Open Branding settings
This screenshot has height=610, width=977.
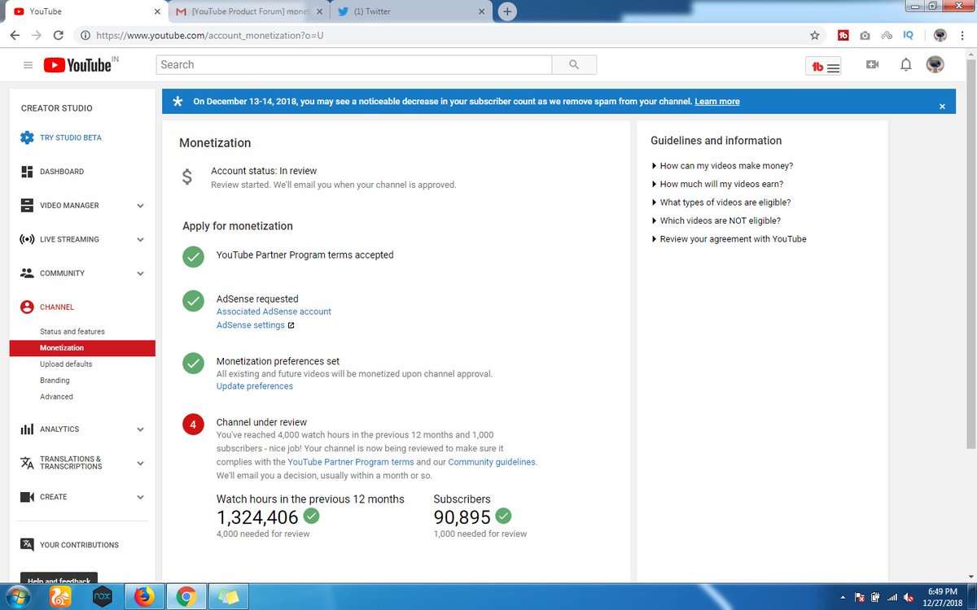point(55,381)
